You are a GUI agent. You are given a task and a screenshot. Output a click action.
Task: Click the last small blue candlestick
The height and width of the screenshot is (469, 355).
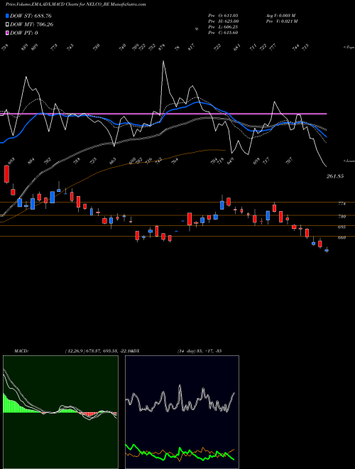(x=327, y=250)
